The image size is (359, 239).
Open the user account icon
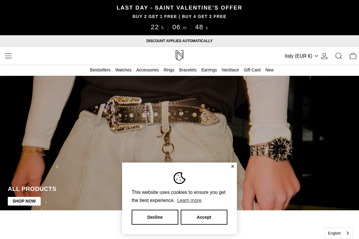pyautogui.click(x=324, y=56)
